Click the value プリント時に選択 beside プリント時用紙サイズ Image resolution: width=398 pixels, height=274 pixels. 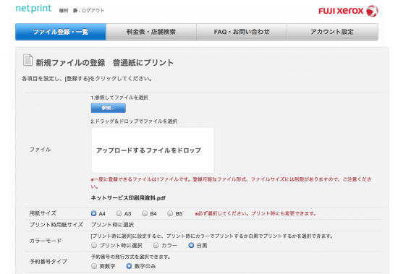pos(112,225)
